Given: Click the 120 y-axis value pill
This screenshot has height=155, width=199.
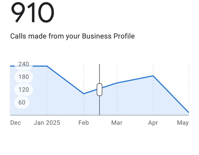Looking at the screenshot, I should [24, 90].
